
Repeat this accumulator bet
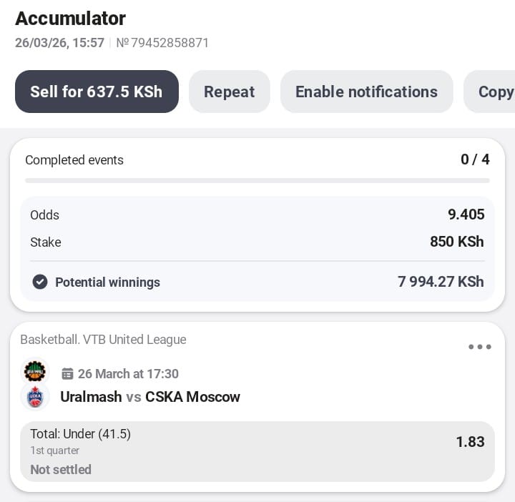point(229,92)
